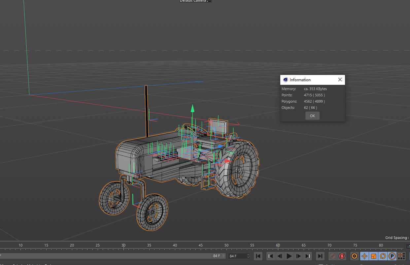
Task: Open the Autokeying options gear icon
Action: pyautogui.click(x=354, y=256)
